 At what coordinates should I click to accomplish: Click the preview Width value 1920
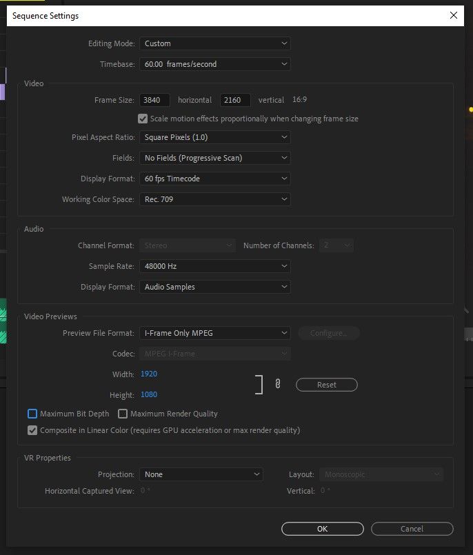click(149, 374)
